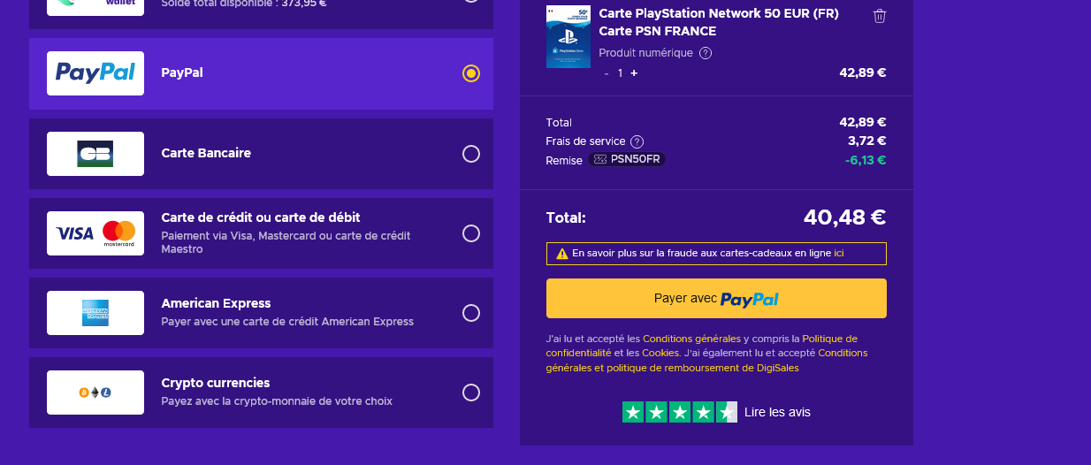The height and width of the screenshot is (465, 1091).
Task: Click 'Carte de crédit ou carte de débit' label
Action: (261, 217)
